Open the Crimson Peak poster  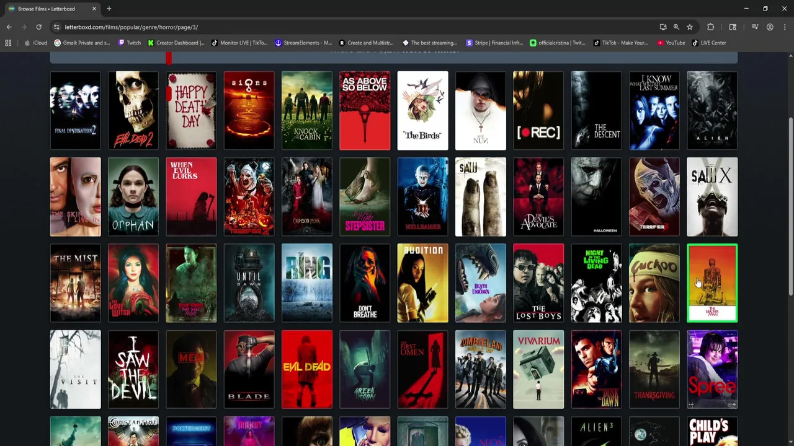(307, 197)
